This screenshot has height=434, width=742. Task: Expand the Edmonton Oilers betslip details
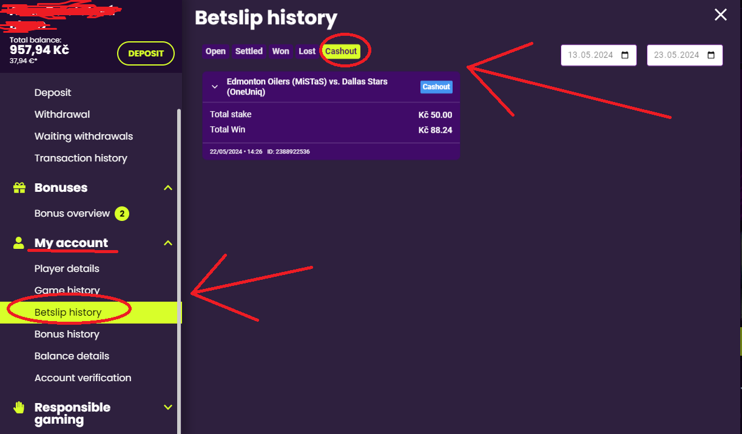click(x=214, y=87)
